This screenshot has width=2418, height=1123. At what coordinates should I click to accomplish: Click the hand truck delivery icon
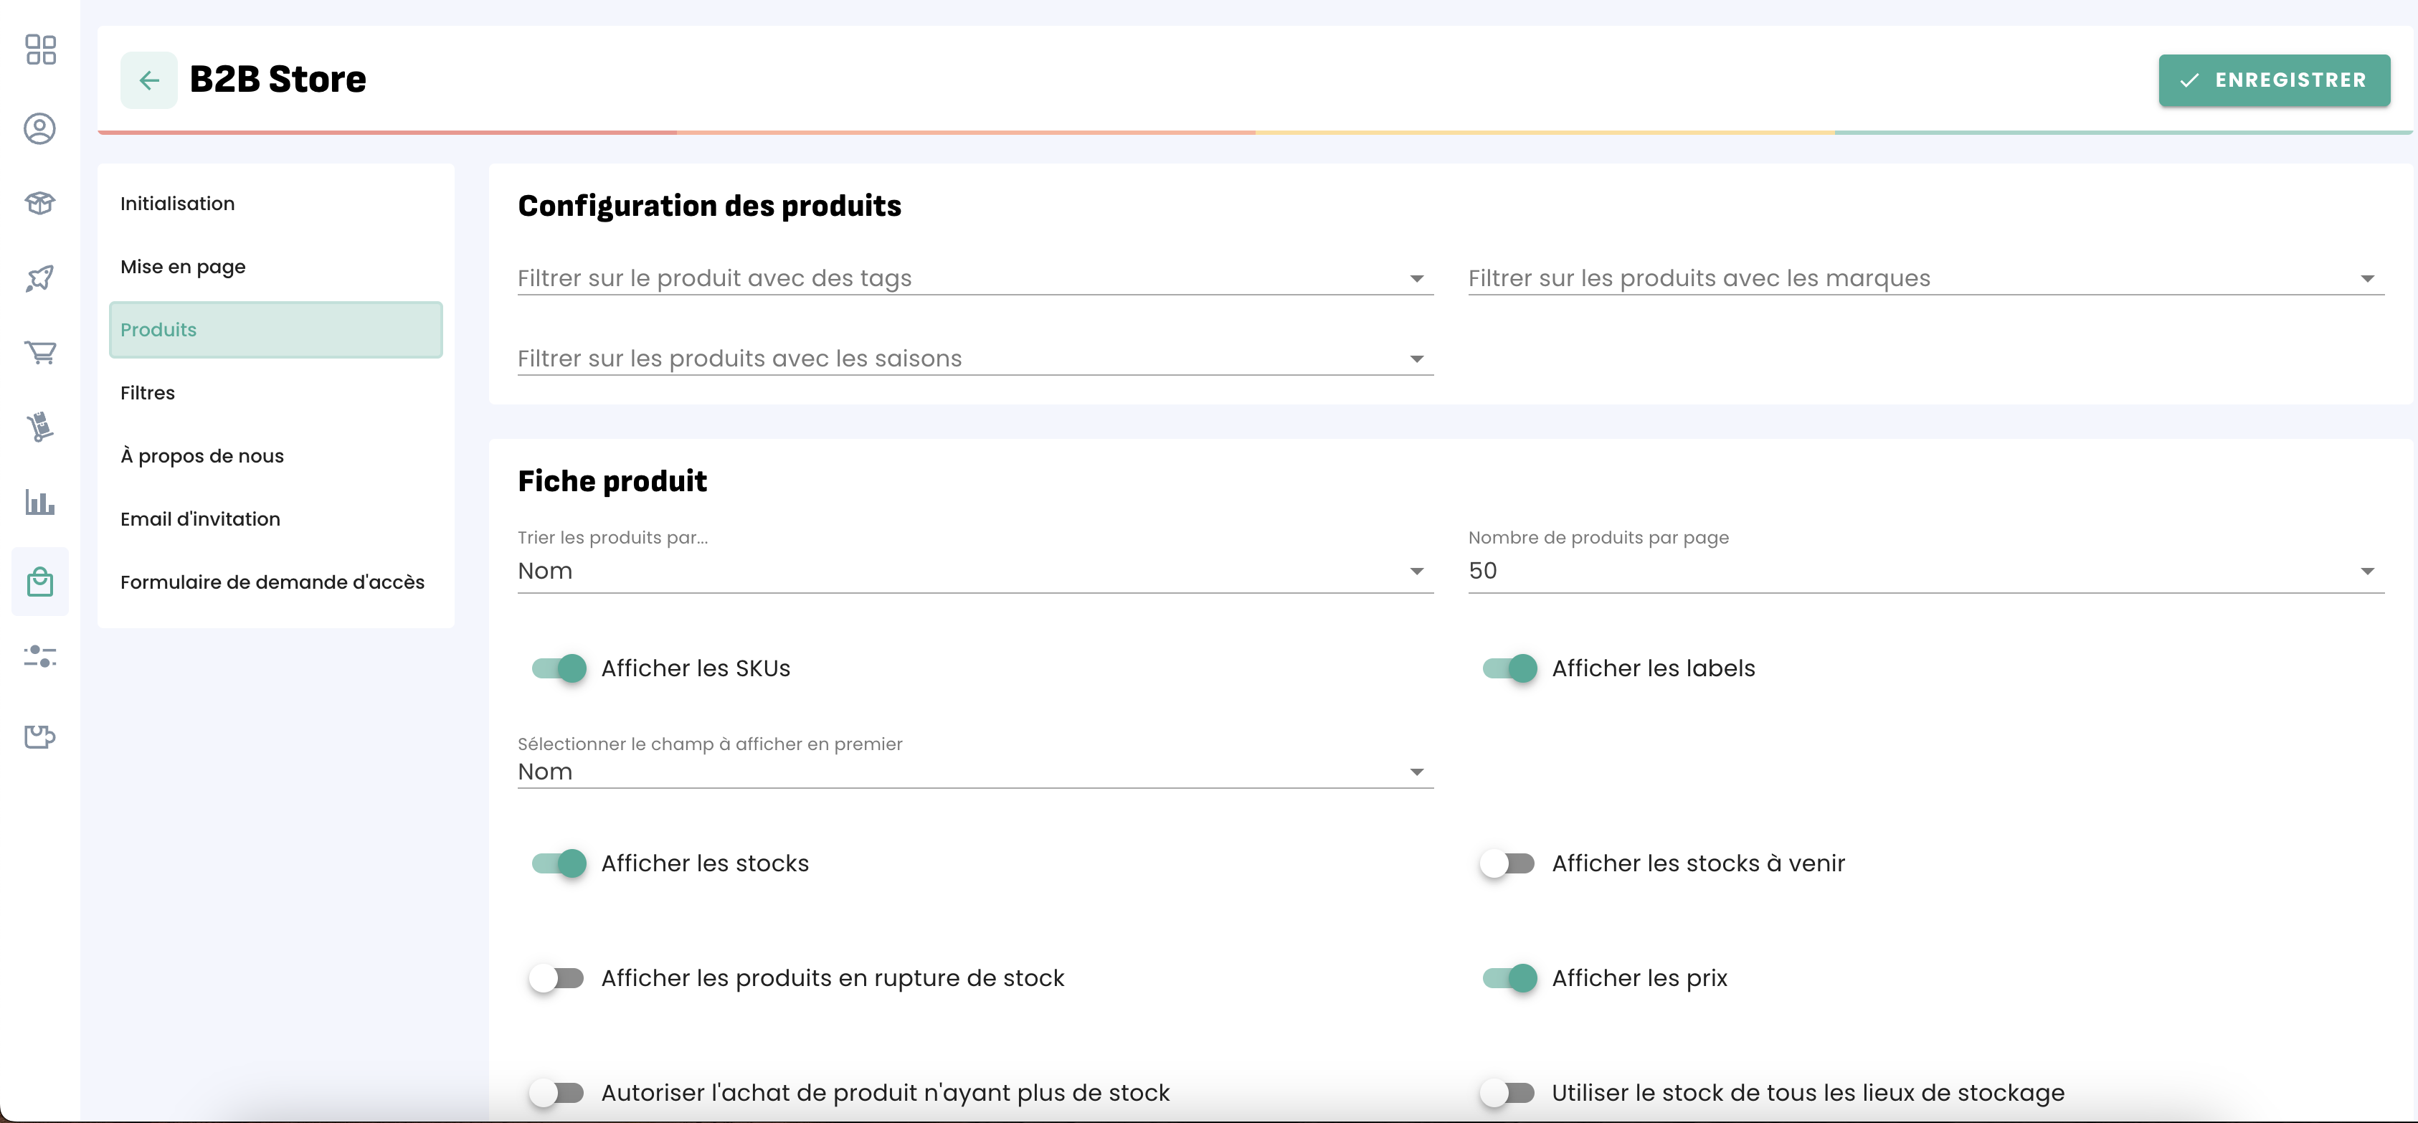pyautogui.click(x=40, y=427)
